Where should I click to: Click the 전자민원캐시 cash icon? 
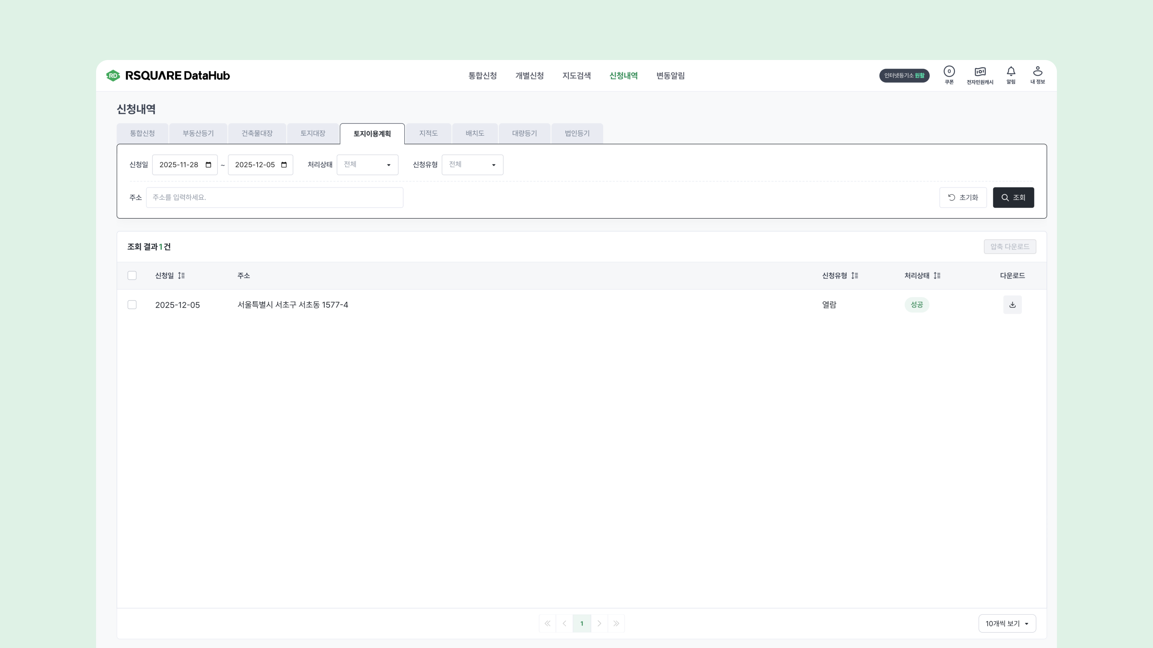coord(980,75)
